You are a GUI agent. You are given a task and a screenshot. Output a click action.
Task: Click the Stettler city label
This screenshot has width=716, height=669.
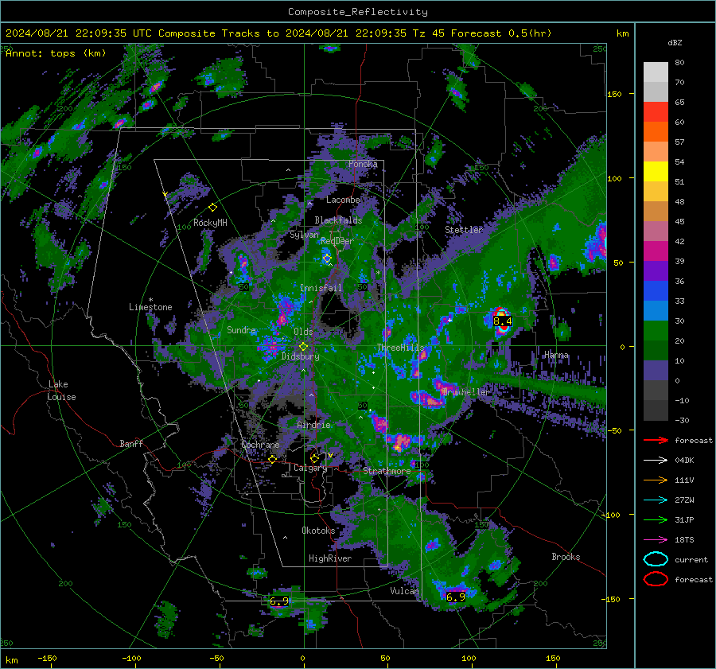(x=464, y=230)
